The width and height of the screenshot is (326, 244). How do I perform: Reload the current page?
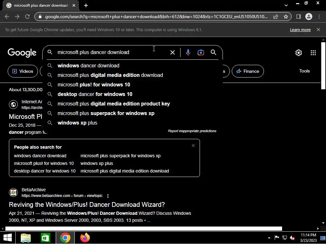pyautogui.click(x=27, y=17)
